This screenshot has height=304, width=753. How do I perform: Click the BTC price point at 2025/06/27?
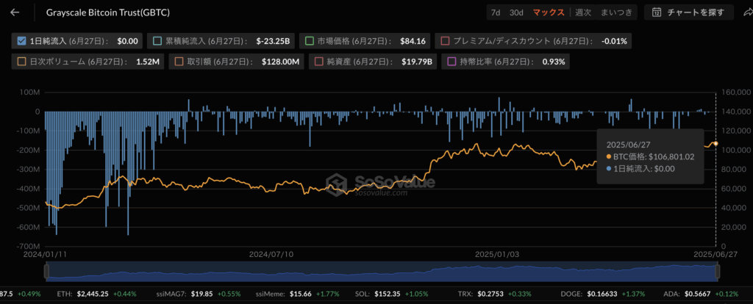[x=715, y=143]
